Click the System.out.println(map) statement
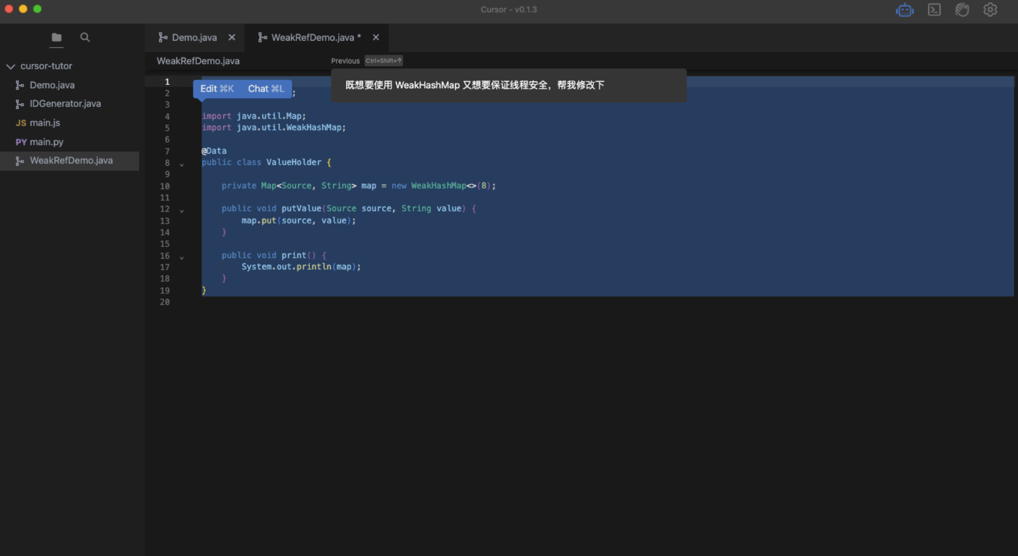 click(301, 267)
